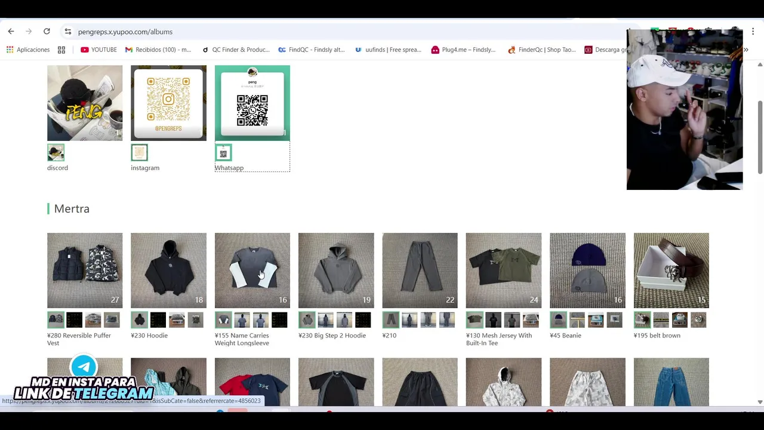Open the Whatsapp QR code album
The width and height of the screenshot is (764, 430).
[x=252, y=103]
